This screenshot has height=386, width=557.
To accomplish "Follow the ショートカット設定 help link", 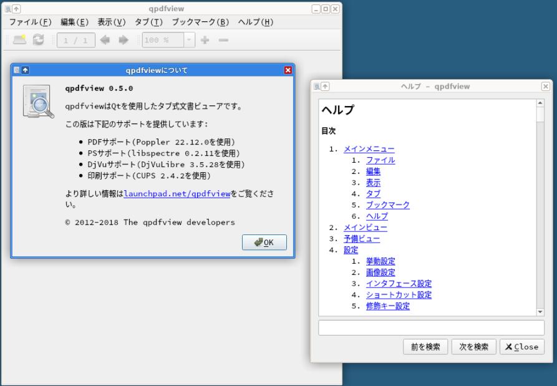I will [399, 295].
